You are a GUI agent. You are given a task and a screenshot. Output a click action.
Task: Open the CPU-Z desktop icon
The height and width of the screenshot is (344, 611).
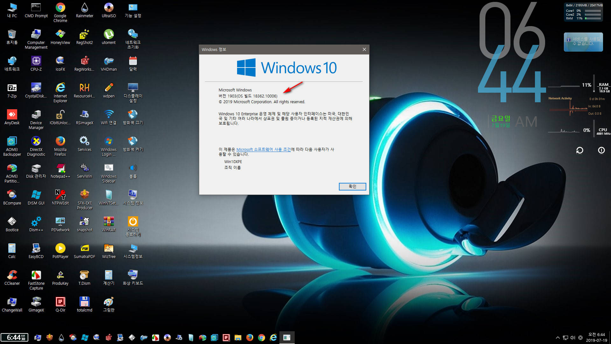point(36,64)
